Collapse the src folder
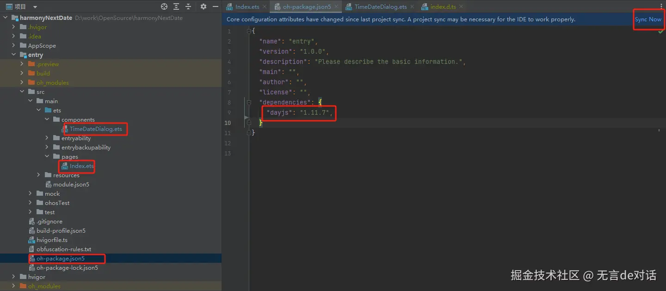The image size is (666, 291). click(x=22, y=92)
